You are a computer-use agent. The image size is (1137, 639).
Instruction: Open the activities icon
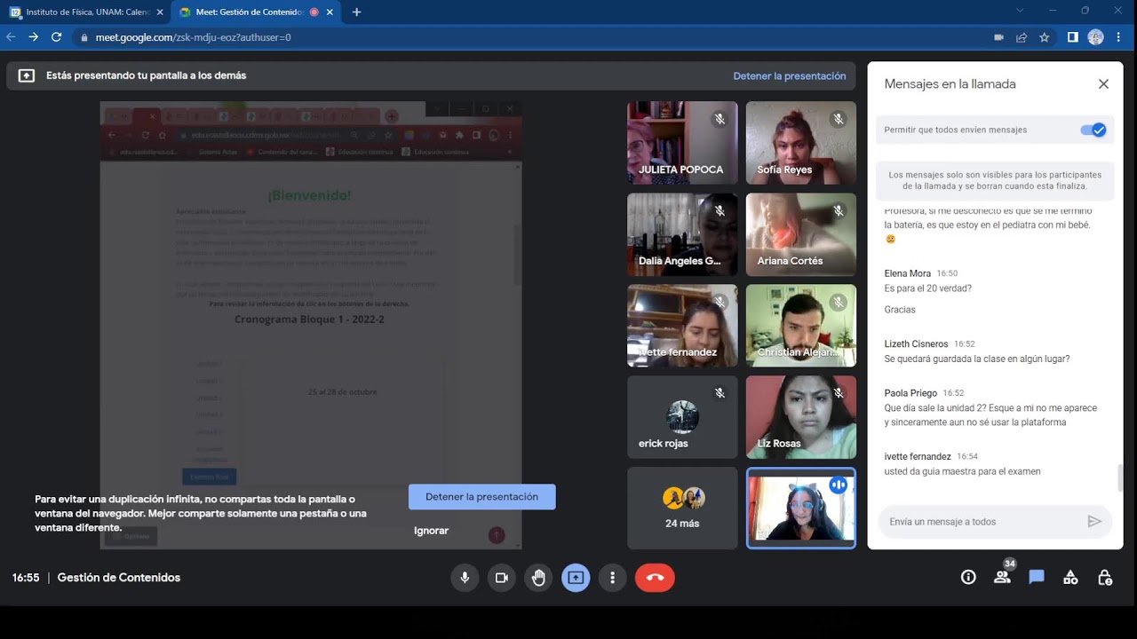1070,578
